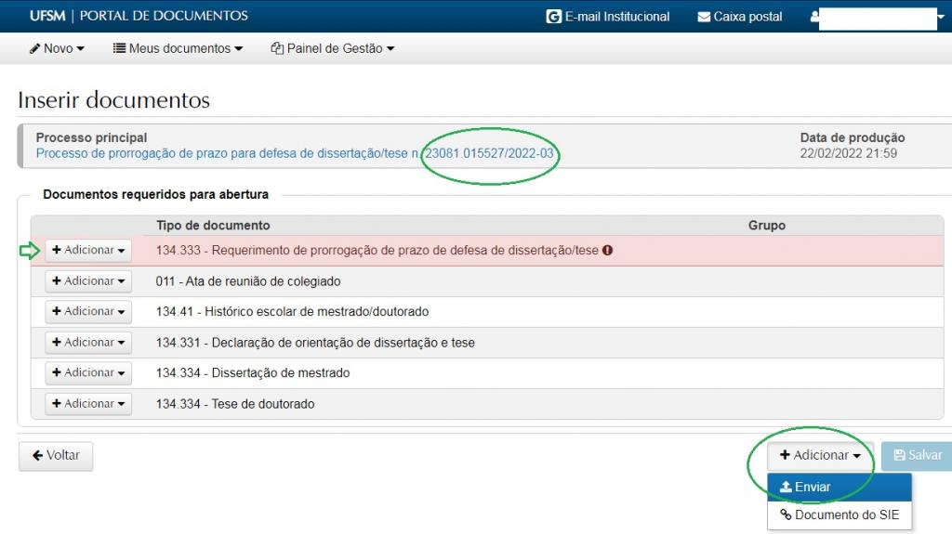This screenshot has height=534, width=952.
Task: Expand Adicionar for Dissertação de mestrado
Action: (88, 372)
